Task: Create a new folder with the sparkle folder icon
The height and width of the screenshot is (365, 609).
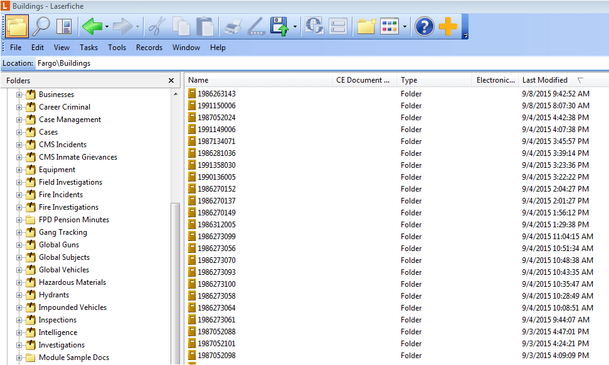Action: (x=367, y=26)
